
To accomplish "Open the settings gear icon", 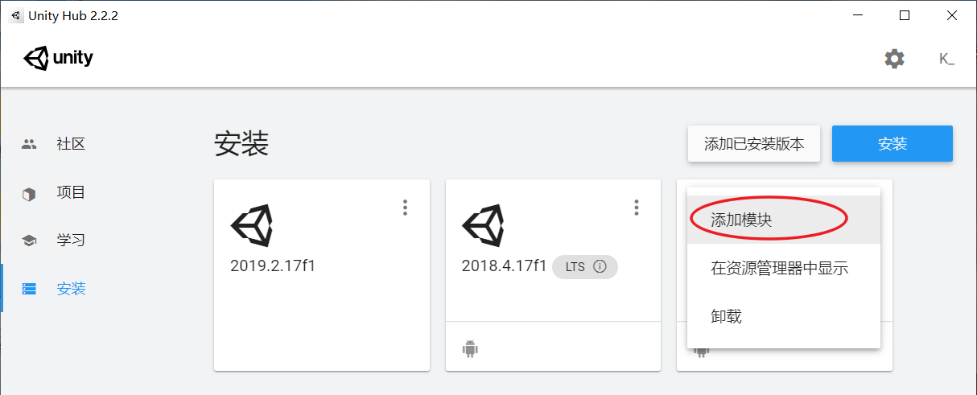I will 894,59.
